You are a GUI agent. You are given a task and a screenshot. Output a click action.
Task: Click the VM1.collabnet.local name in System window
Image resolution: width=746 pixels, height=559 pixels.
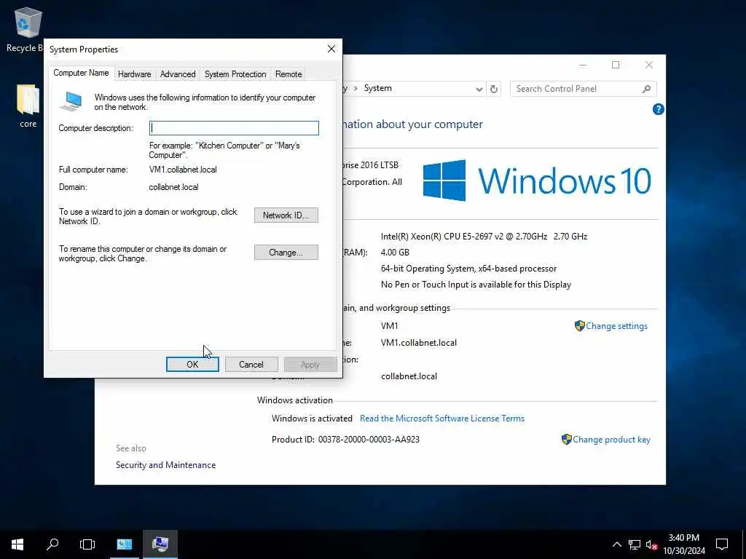419,343
